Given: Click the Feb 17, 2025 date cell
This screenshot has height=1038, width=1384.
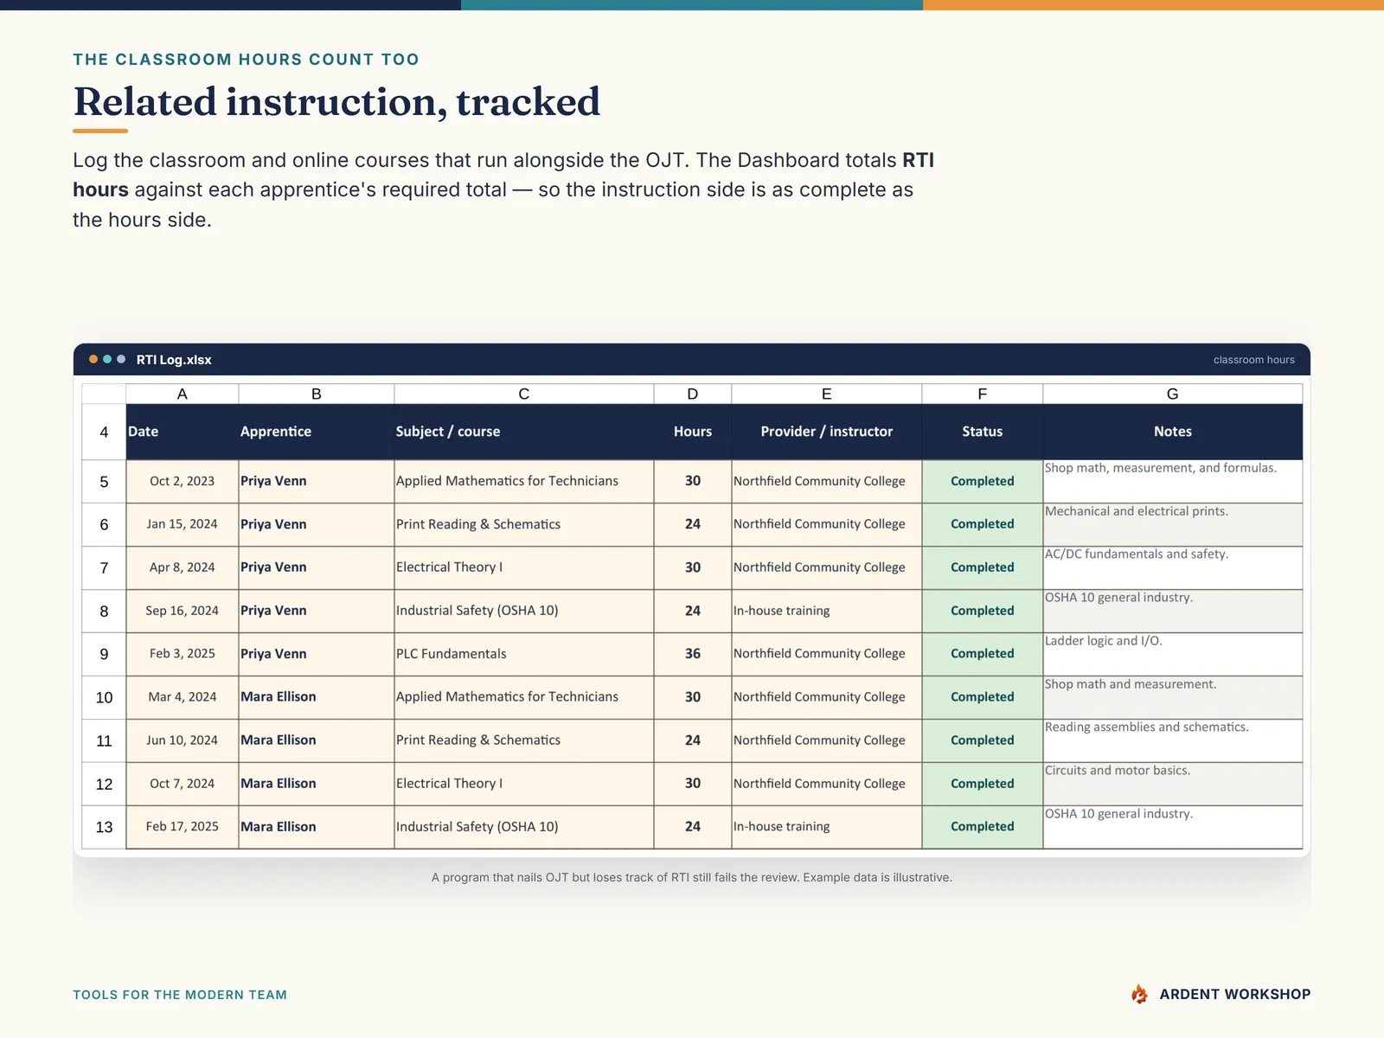Looking at the screenshot, I should [x=183, y=827].
